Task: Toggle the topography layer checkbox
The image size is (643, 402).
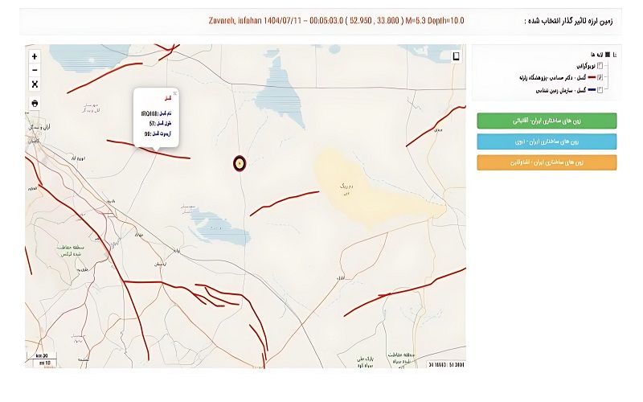Action: 600,65
